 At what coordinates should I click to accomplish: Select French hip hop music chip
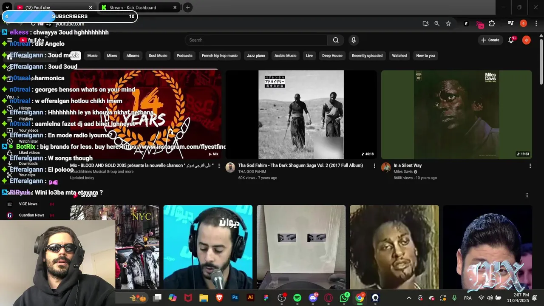pos(220,56)
